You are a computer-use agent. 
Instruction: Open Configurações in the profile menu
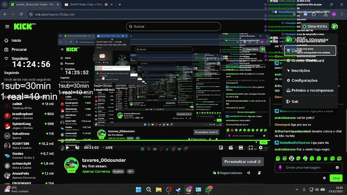coord(310,80)
